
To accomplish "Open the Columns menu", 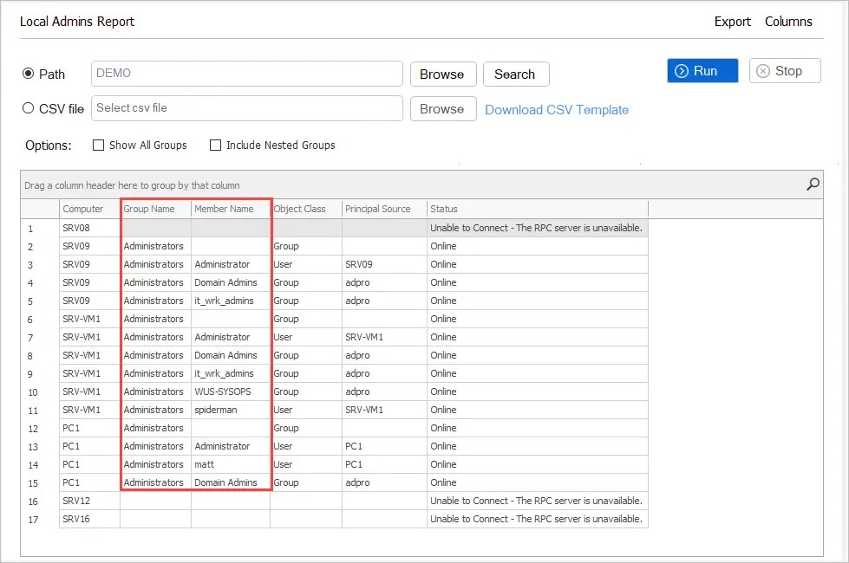I will [788, 22].
